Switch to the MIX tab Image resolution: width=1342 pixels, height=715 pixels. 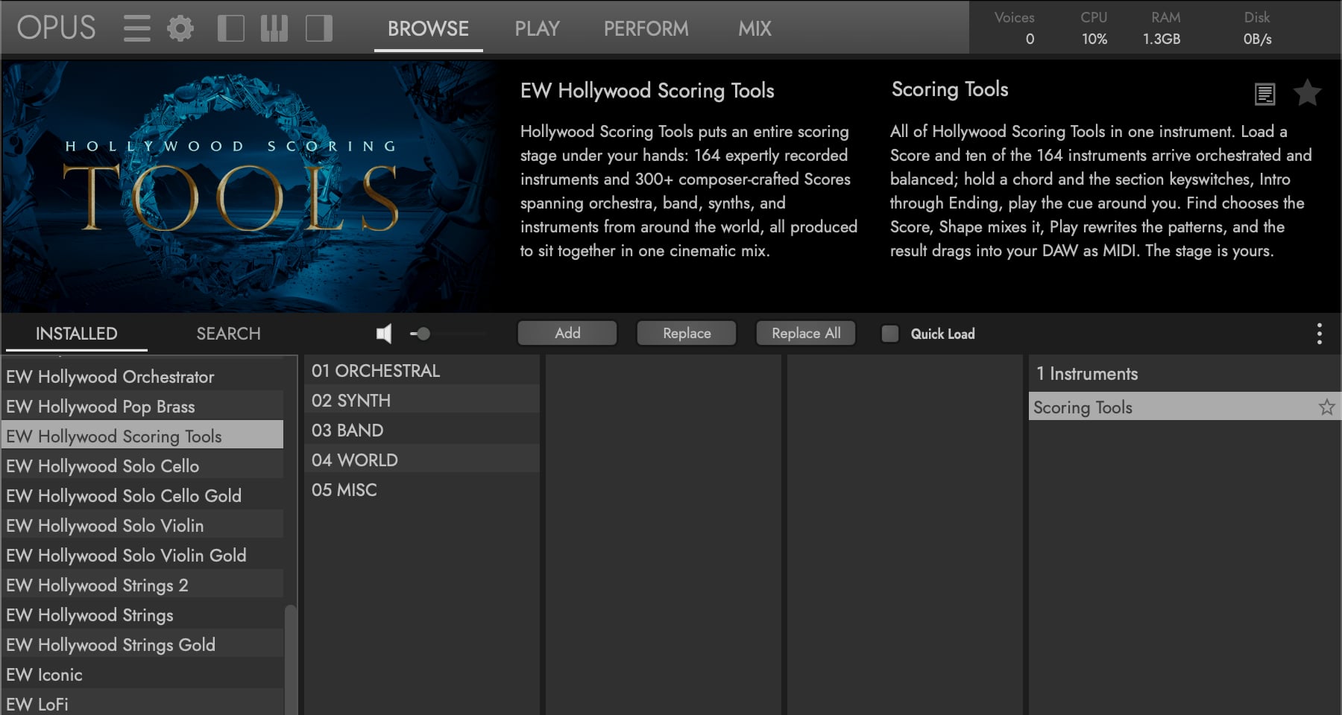click(755, 28)
